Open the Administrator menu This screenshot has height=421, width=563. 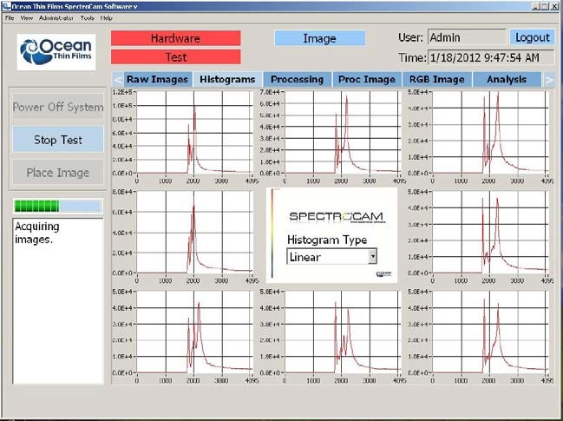(56, 17)
